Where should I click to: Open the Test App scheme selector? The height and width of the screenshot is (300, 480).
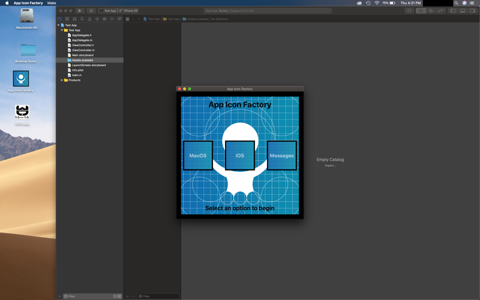click(x=109, y=11)
